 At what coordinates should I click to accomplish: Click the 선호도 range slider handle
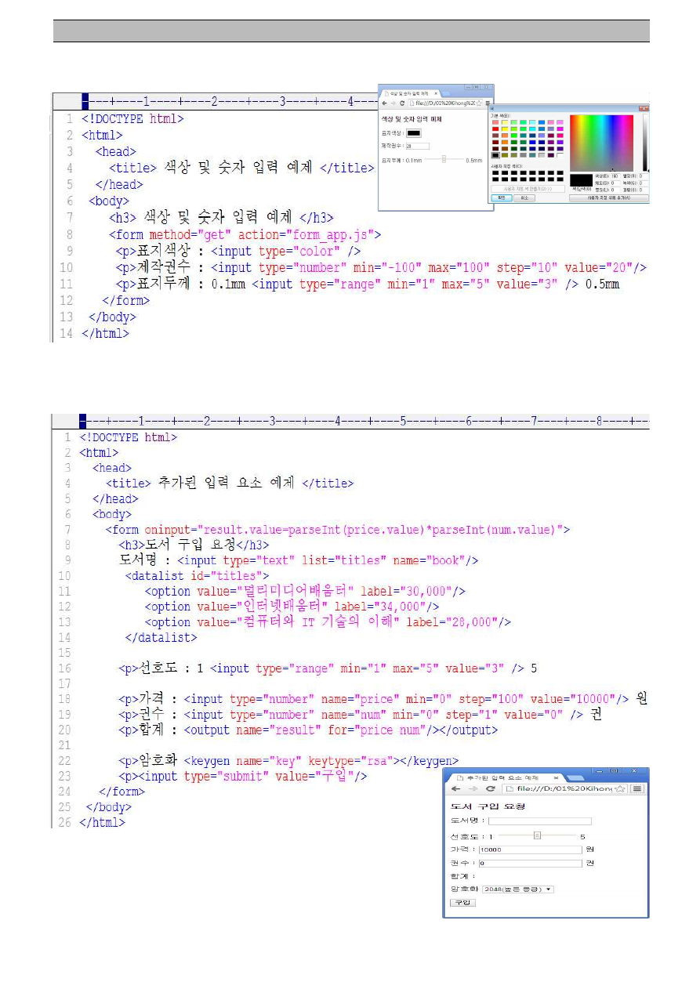pos(537,835)
